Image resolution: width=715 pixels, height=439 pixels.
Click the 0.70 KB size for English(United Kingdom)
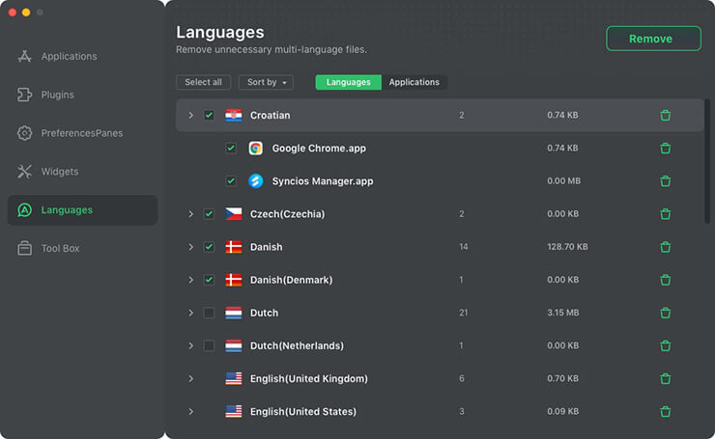[562, 378]
